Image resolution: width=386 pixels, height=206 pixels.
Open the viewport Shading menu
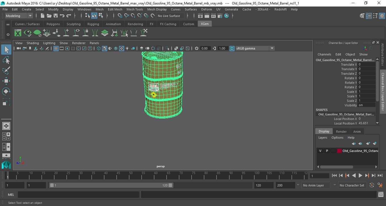33,43
